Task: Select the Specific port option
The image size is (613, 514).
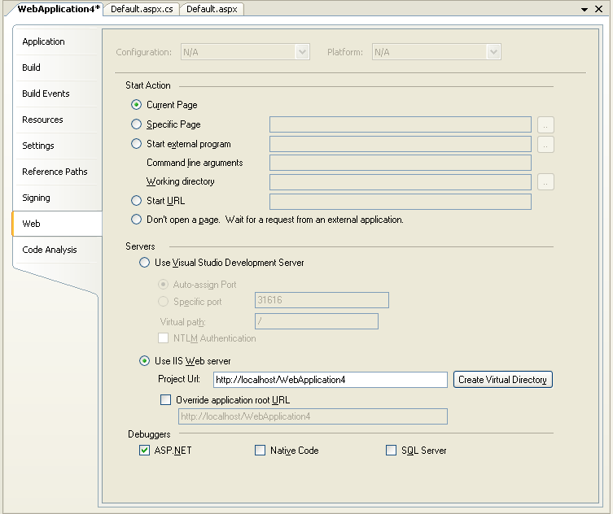Action: 163,302
